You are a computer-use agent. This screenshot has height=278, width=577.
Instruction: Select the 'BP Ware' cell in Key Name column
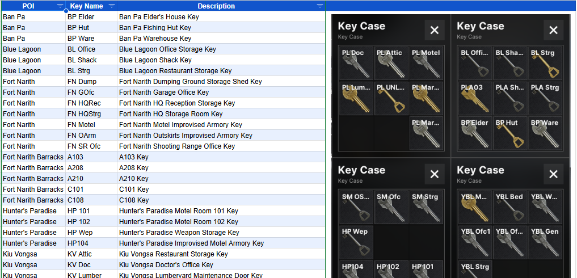[92, 38]
